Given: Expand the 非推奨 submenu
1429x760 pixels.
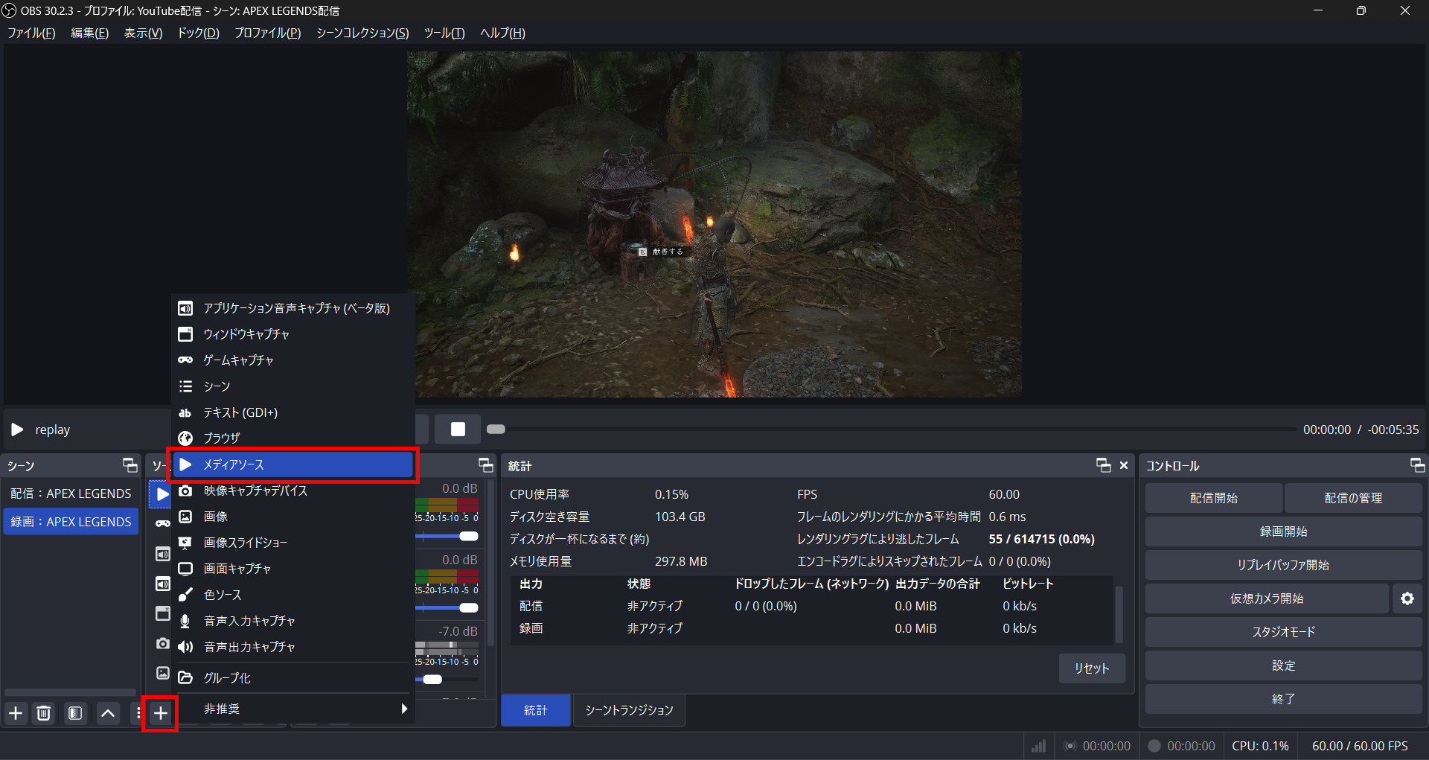Looking at the screenshot, I should (293, 709).
